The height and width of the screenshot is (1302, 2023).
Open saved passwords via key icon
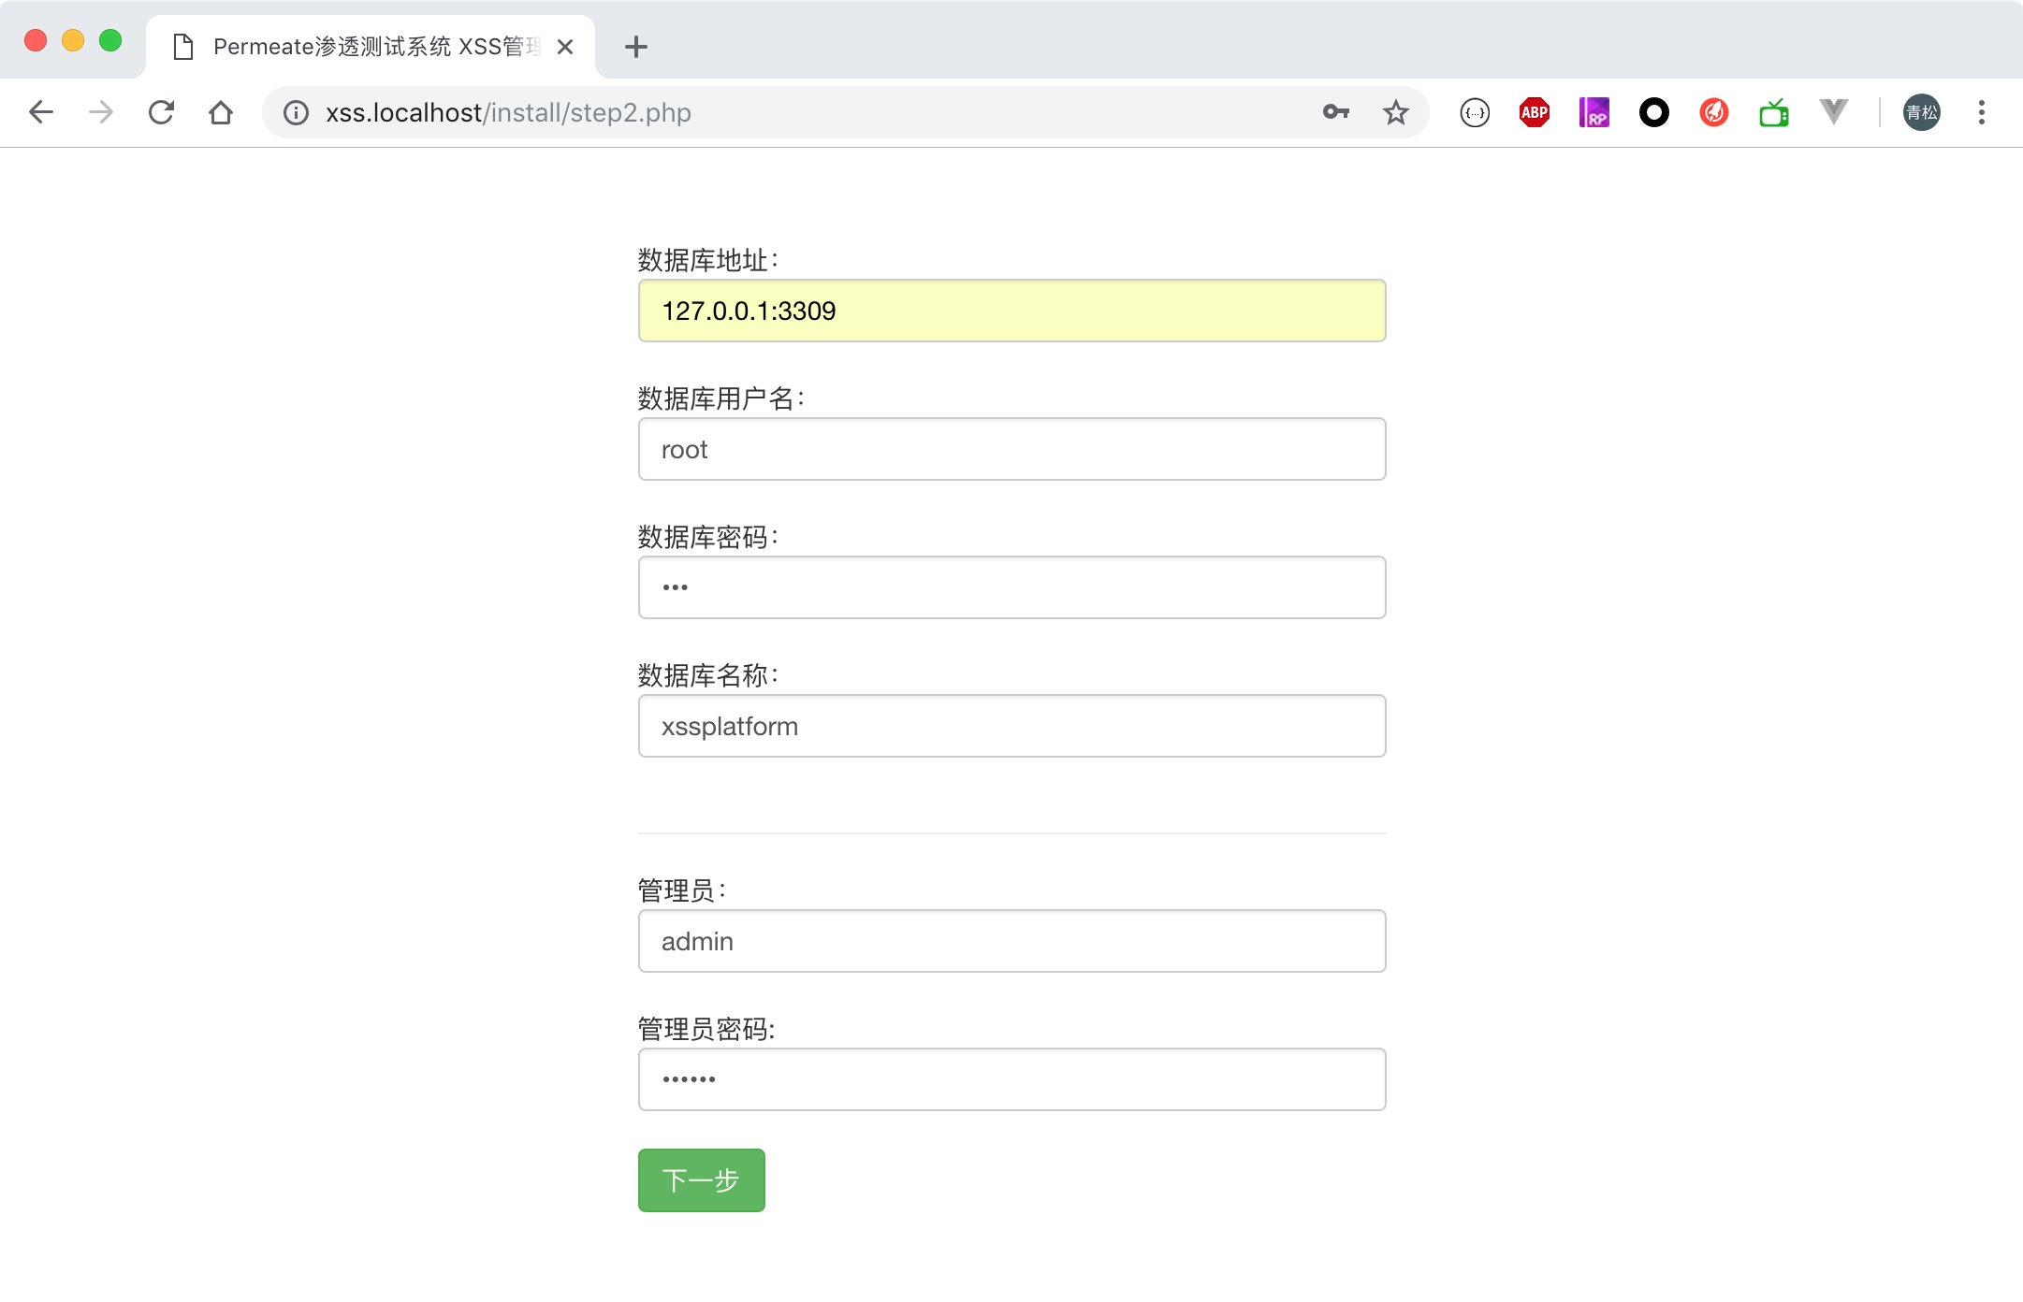point(1336,112)
